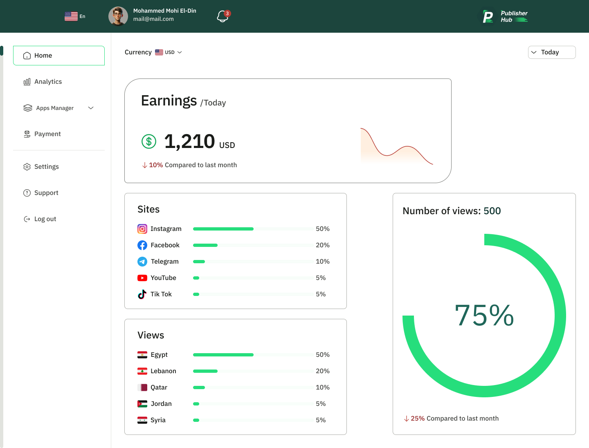Expand the Apps Manager submenu chevron

tap(91, 108)
